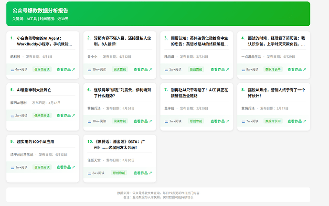Click the 原创靠前 tag on article 7
The image size is (329, 206).
[196, 121]
